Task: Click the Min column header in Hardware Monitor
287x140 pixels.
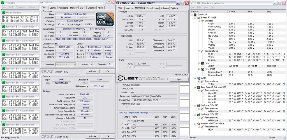Action: tap(251, 11)
